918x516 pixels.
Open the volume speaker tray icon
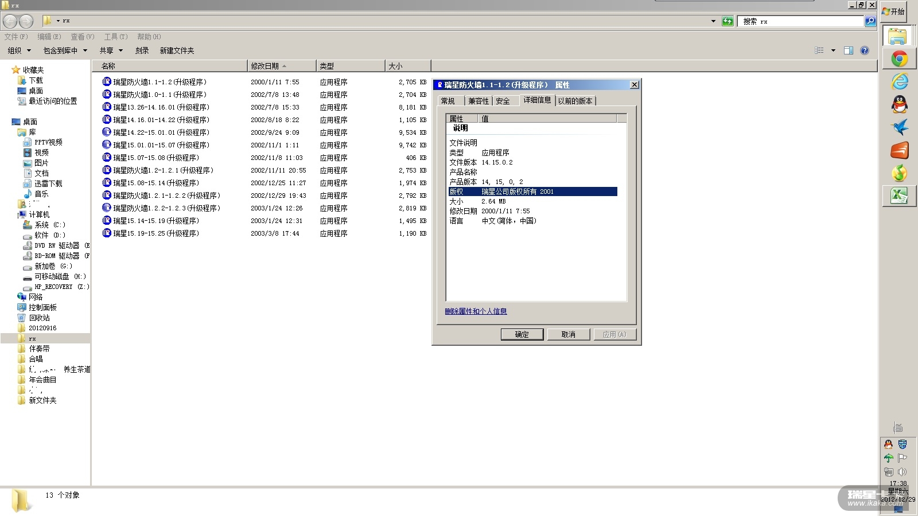(903, 472)
